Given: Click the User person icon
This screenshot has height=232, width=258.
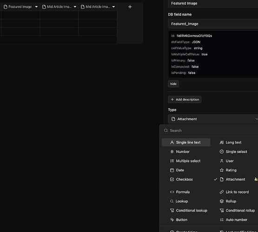Looking at the screenshot, I should click(222, 161).
